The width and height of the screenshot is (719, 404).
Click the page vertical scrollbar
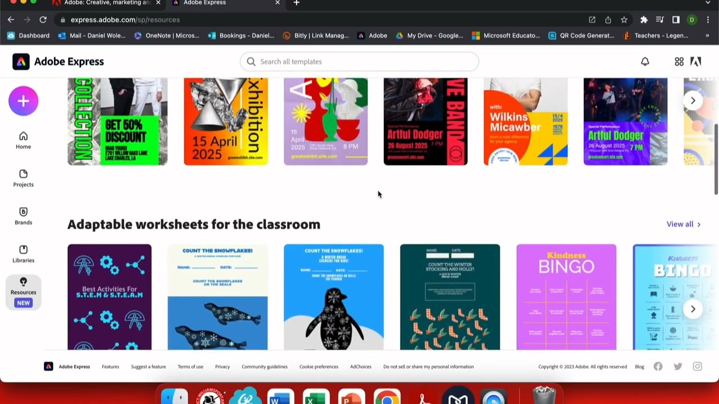click(716, 159)
